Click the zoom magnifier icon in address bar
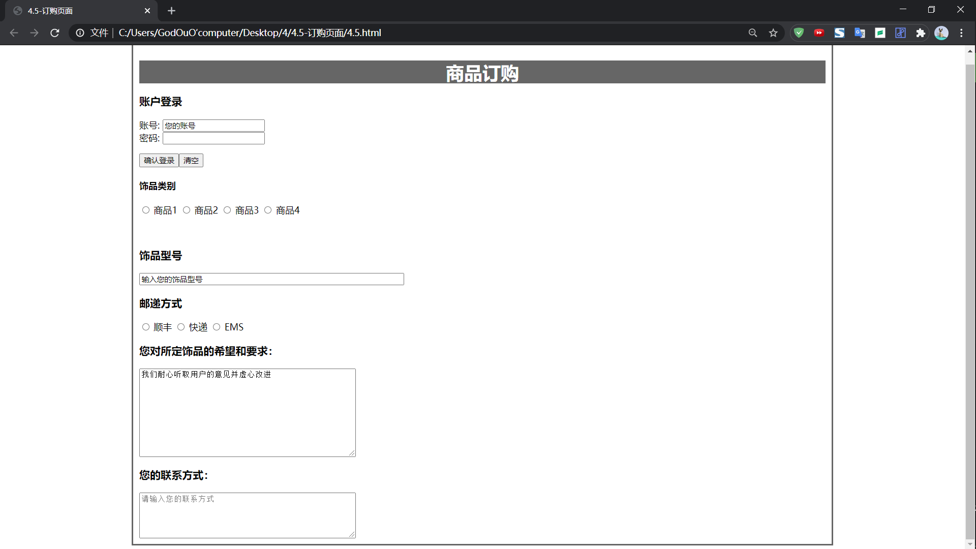The image size is (976, 549). click(753, 33)
